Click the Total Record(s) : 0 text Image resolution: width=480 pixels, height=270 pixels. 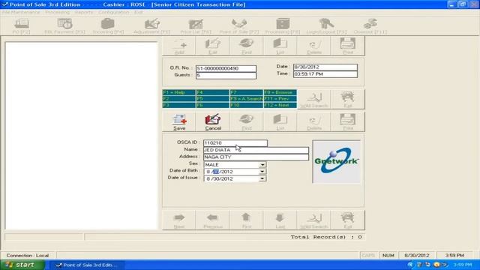[326, 237]
